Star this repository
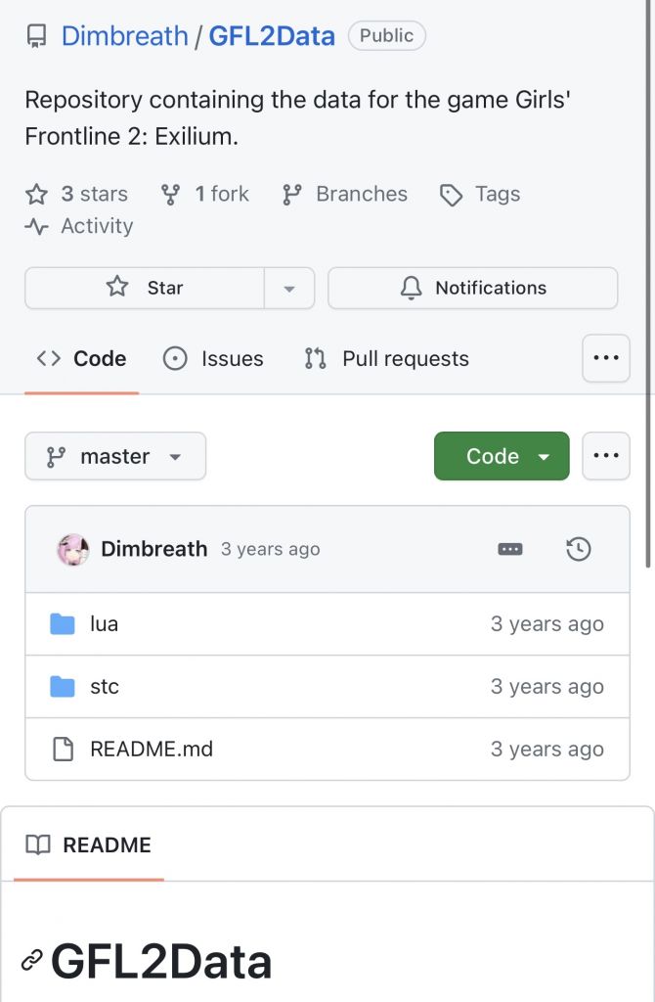 pyautogui.click(x=145, y=288)
